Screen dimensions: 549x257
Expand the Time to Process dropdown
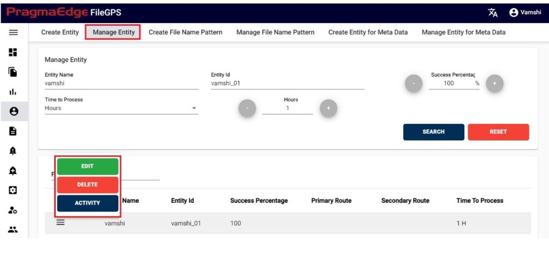pos(122,108)
